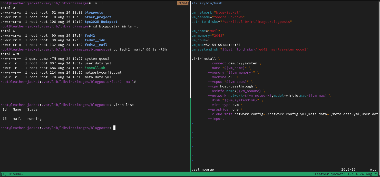Click the vm_systemdisk variable line
Screen dimensions: 380x177
tap(250, 49)
